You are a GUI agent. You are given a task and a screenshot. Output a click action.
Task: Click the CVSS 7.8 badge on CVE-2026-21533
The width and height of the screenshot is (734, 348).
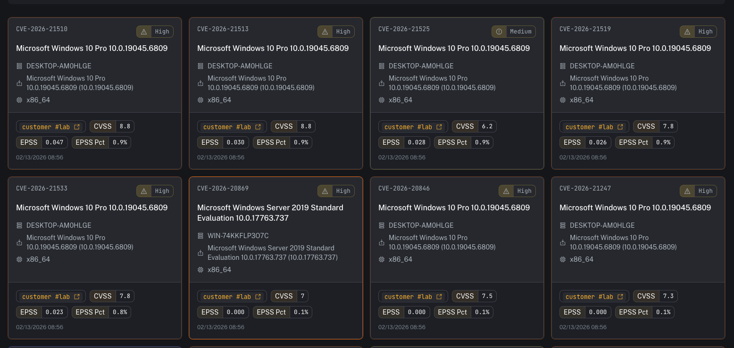pos(112,296)
